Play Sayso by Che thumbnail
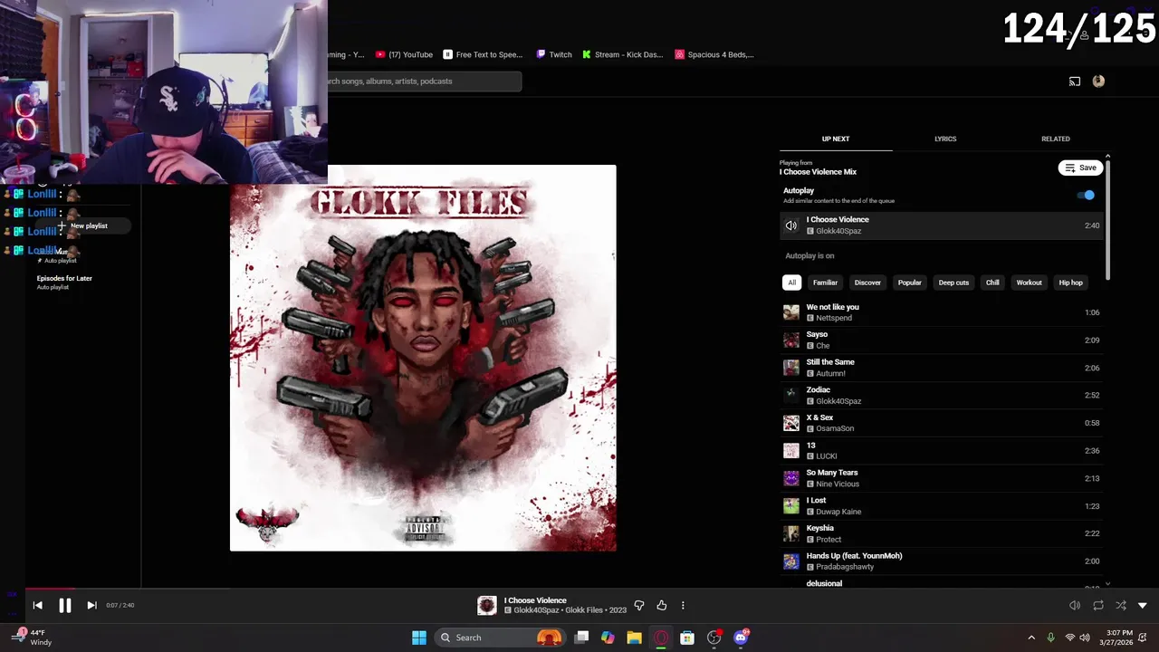Viewport: 1159px width, 652px height. (x=791, y=340)
